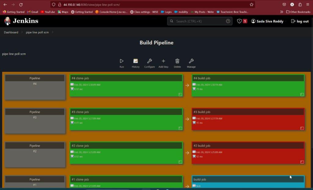Open console icon on #4 clone-job card
The height and width of the screenshot is (190, 313).
pos(180,94)
